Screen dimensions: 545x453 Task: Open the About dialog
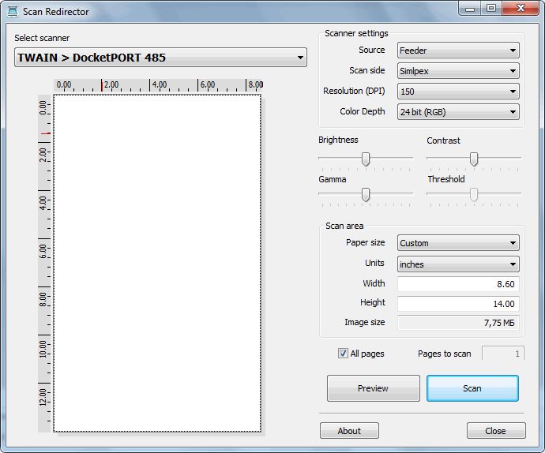(x=349, y=431)
